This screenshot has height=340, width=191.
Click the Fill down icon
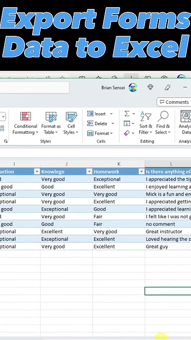click(x=127, y=123)
